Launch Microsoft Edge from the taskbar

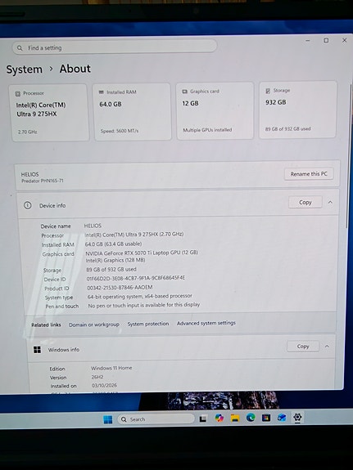coord(251,418)
